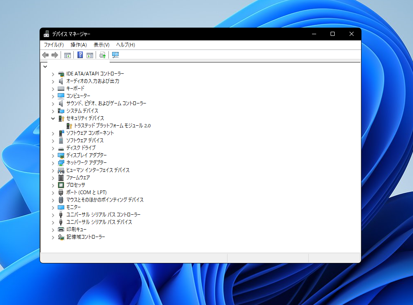Click Update device driver toolbar icon
Image resolution: width=413 pixels, height=305 pixels.
click(x=103, y=55)
